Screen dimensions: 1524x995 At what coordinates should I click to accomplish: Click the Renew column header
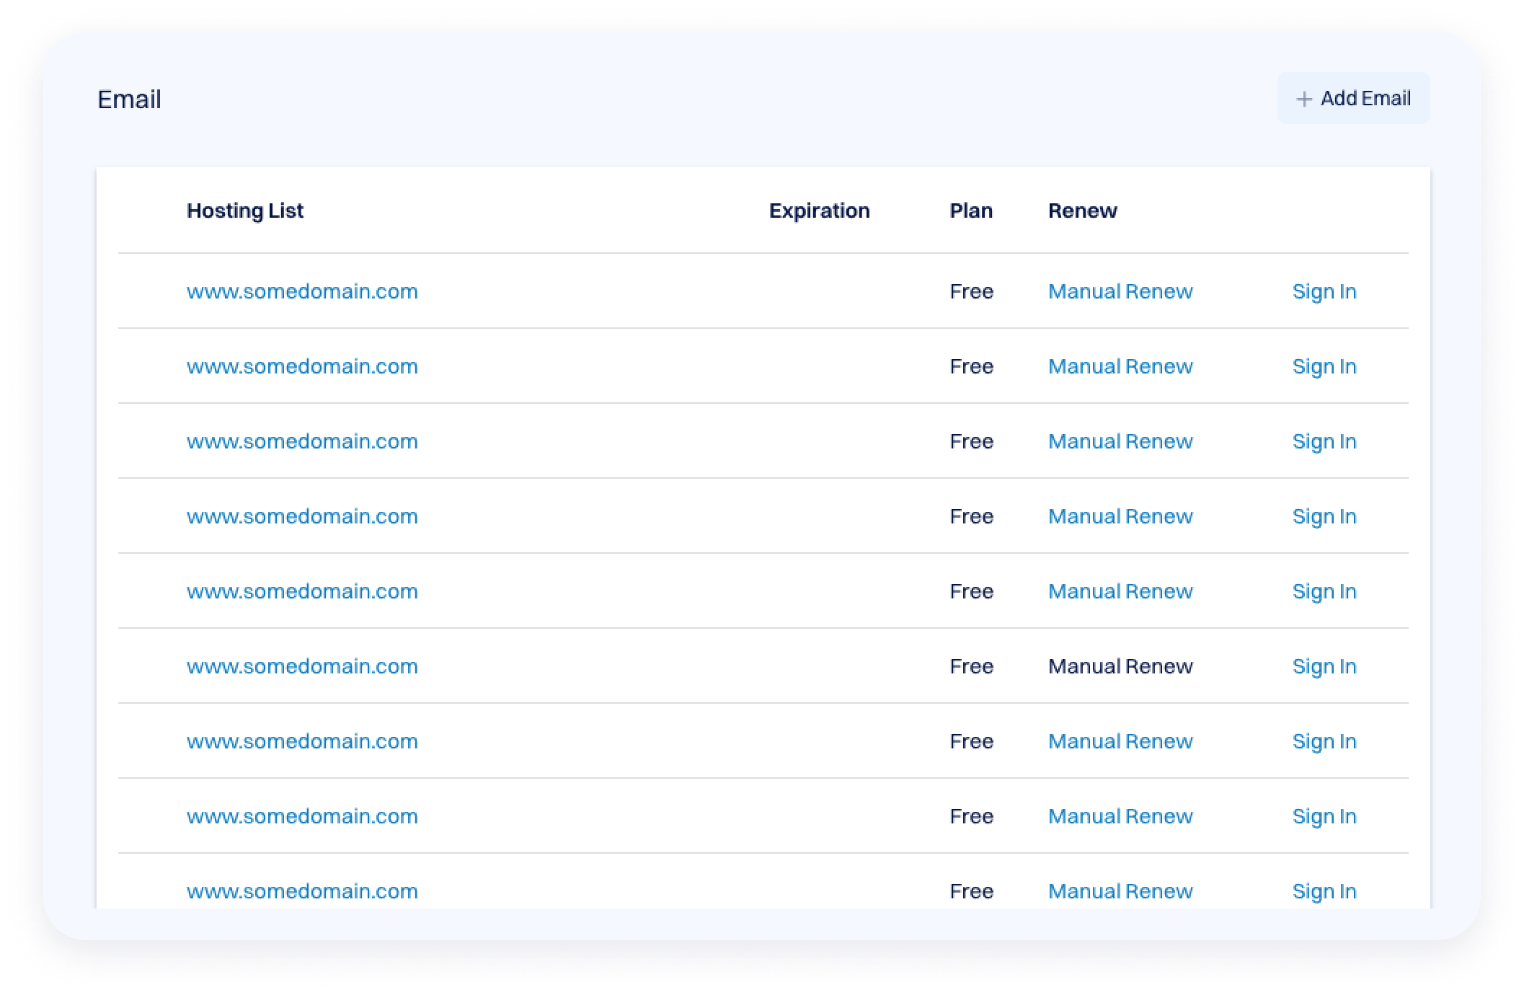tap(1082, 211)
